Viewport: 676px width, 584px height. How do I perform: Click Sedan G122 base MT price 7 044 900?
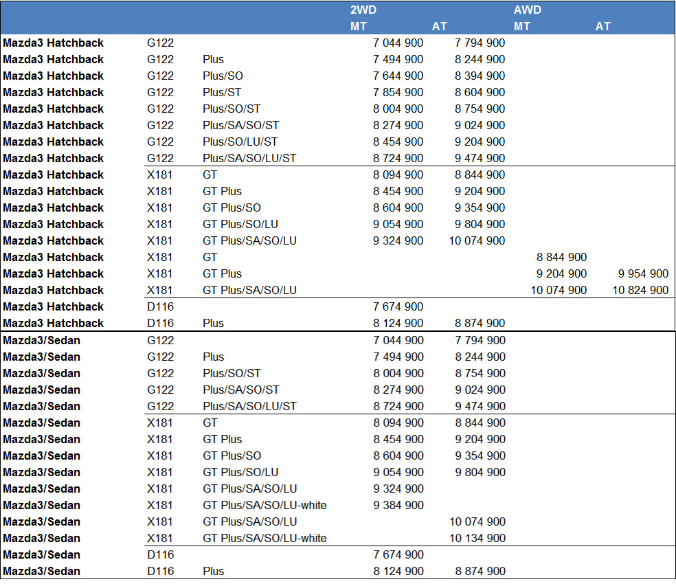[398, 340]
